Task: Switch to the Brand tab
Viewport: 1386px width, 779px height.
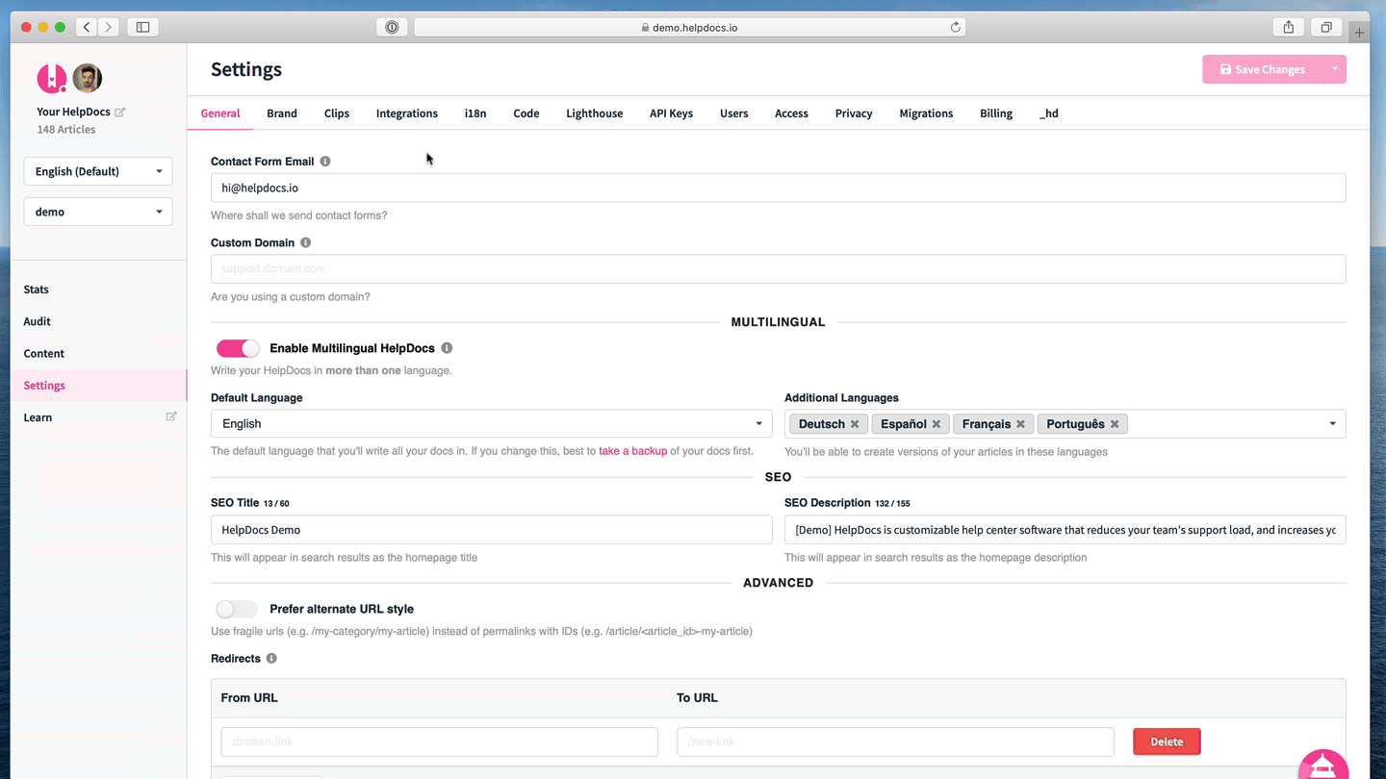Action: [282, 113]
